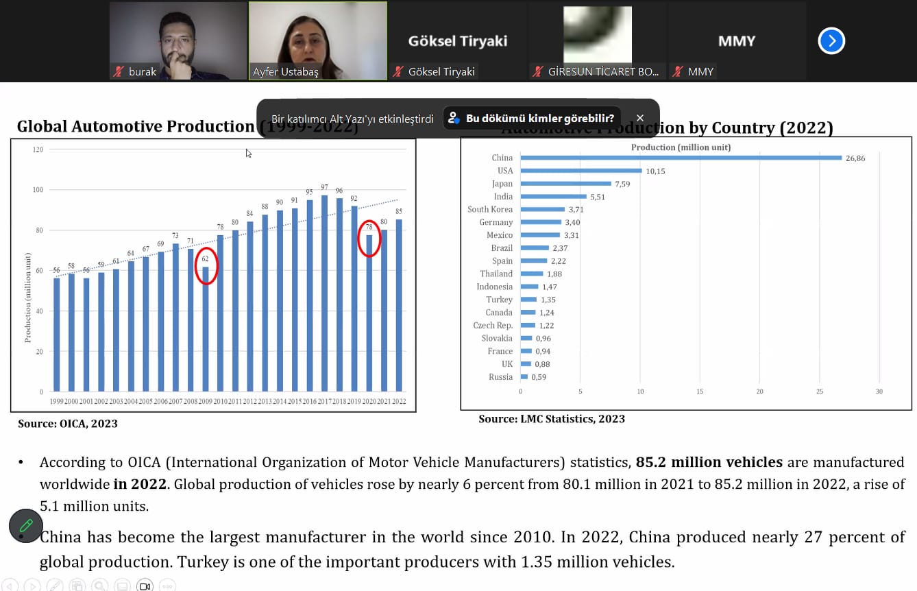
Task: Dismiss the Alt Yazı notification
Action: click(x=640, y=118)
